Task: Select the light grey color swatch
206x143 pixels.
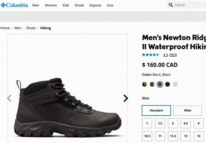Action: pyautogui.click(x=175, y=84)
